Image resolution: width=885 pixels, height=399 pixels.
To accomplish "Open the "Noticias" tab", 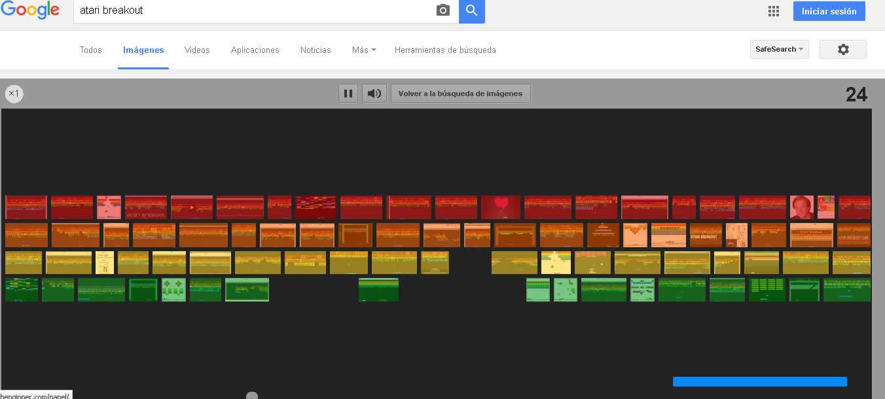I will (316, 50).
